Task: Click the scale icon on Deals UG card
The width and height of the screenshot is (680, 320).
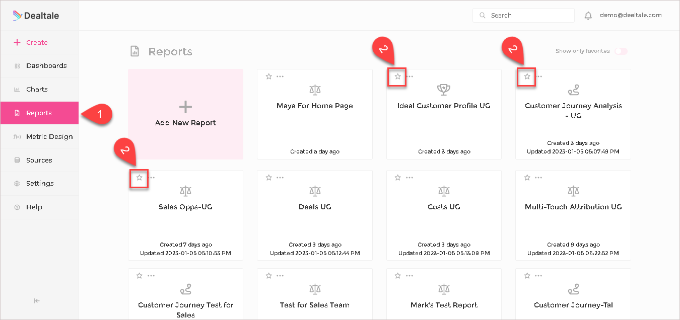Action: 315,191
